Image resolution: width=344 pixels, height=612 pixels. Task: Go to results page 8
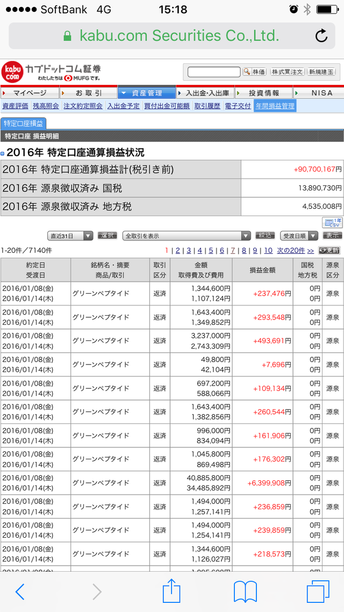[x=244, y=251]
